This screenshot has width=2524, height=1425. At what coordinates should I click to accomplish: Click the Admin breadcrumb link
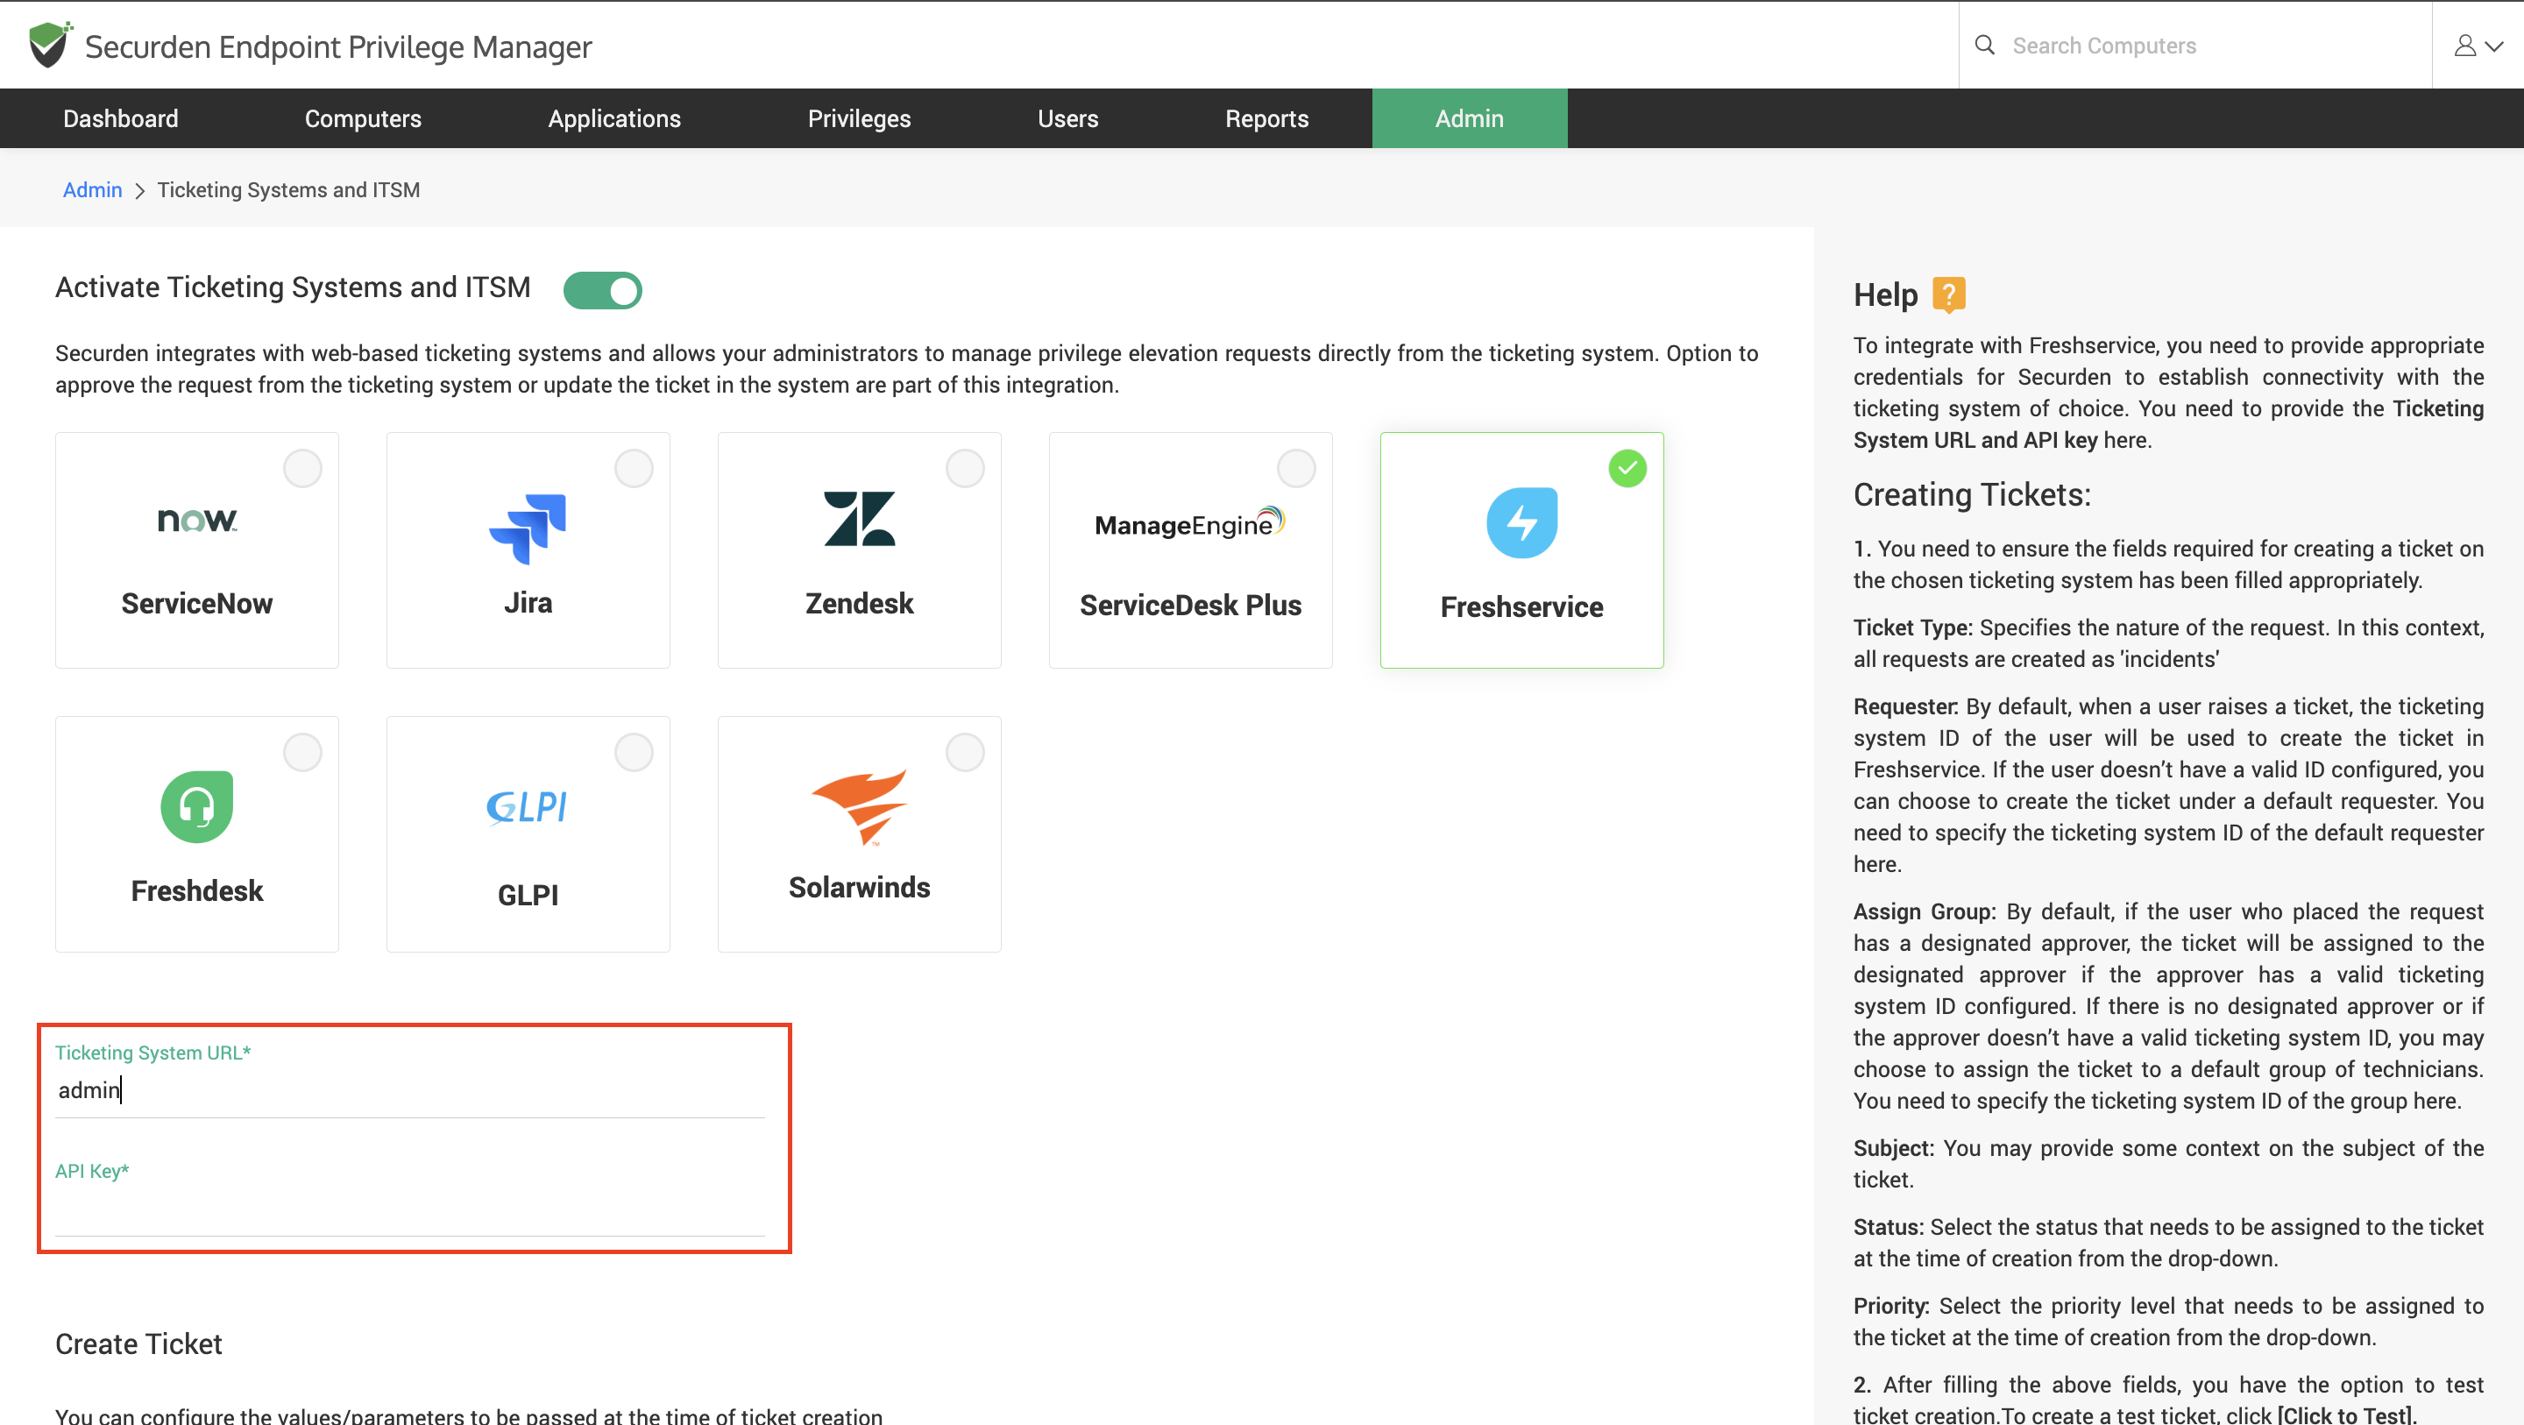click(92, 190)
